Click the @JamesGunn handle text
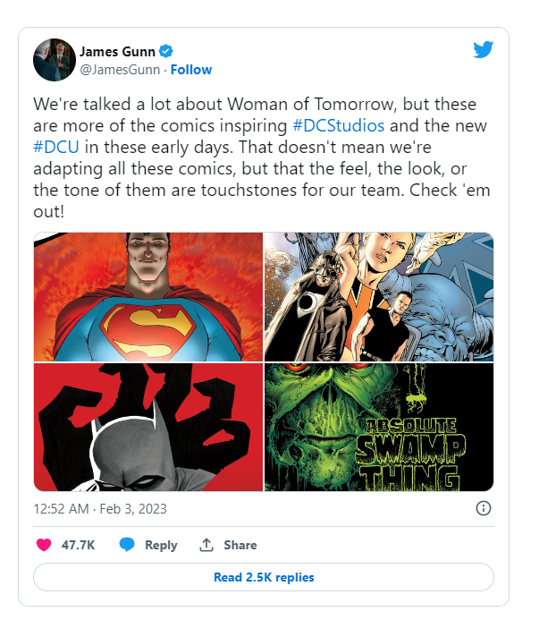 pyautogui.click(x=120, y=70)
